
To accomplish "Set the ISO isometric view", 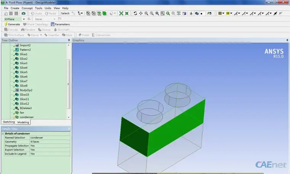I will tap(179, 13).
